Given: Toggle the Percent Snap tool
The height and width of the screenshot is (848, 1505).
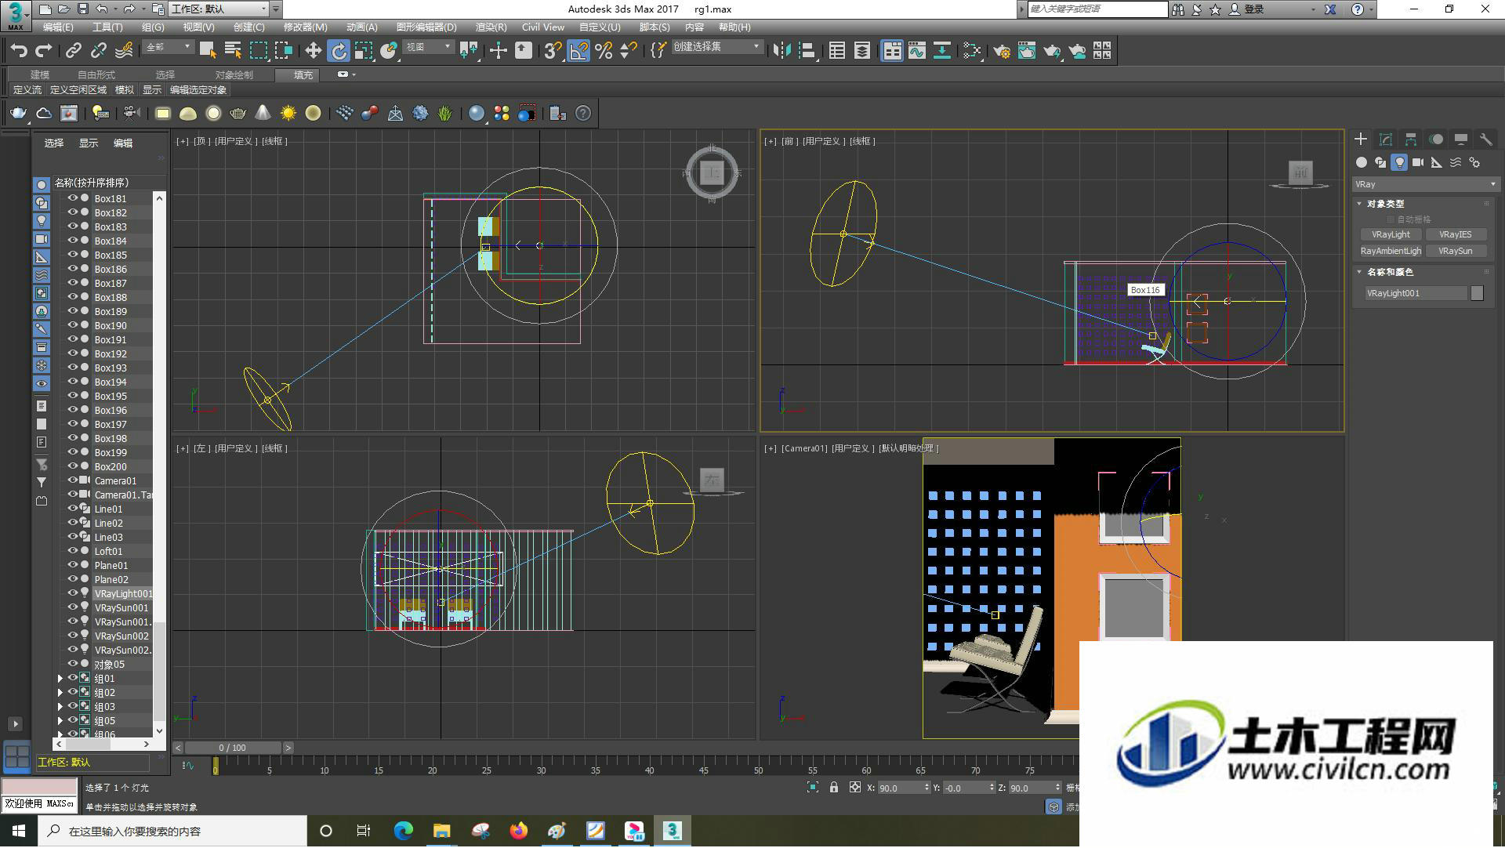Looking at the screenshot, I should point(604,51).
